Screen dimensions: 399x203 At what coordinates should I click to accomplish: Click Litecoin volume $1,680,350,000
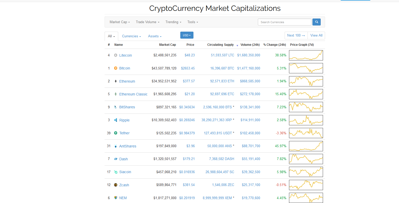coord(249,55)
